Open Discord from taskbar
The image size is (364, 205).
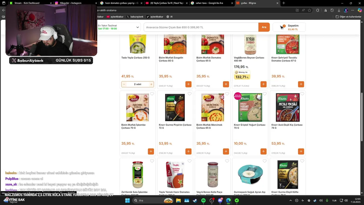(x=220, y=200)
